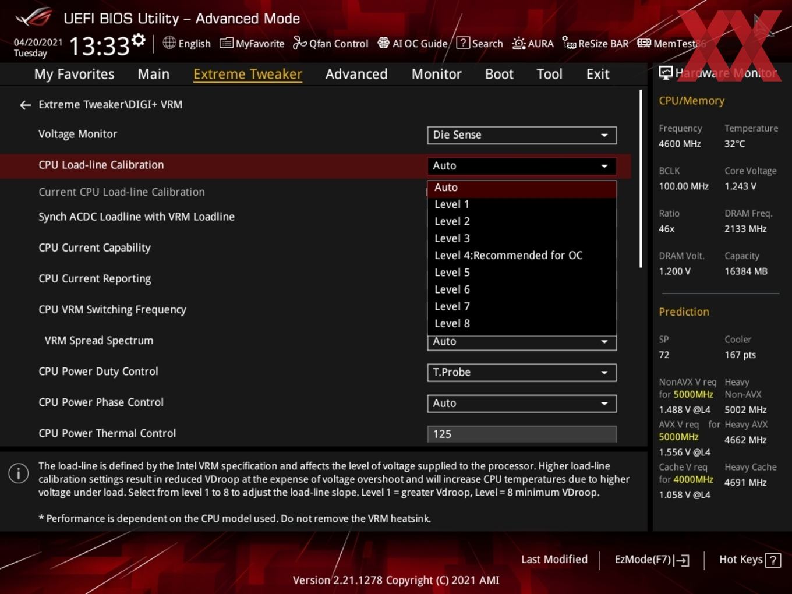Select CPU VRM Switching Frequency setting

[112, 309]
